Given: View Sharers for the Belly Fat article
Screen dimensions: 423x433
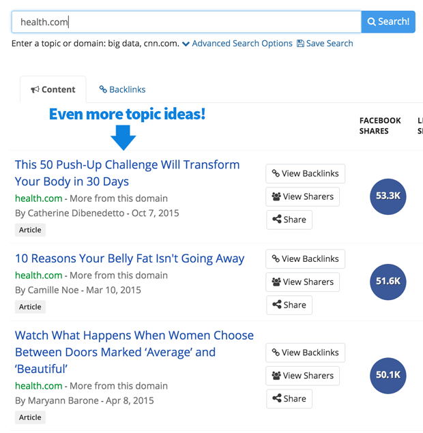Looking at the screenshot, I should [x=302, y=282].
